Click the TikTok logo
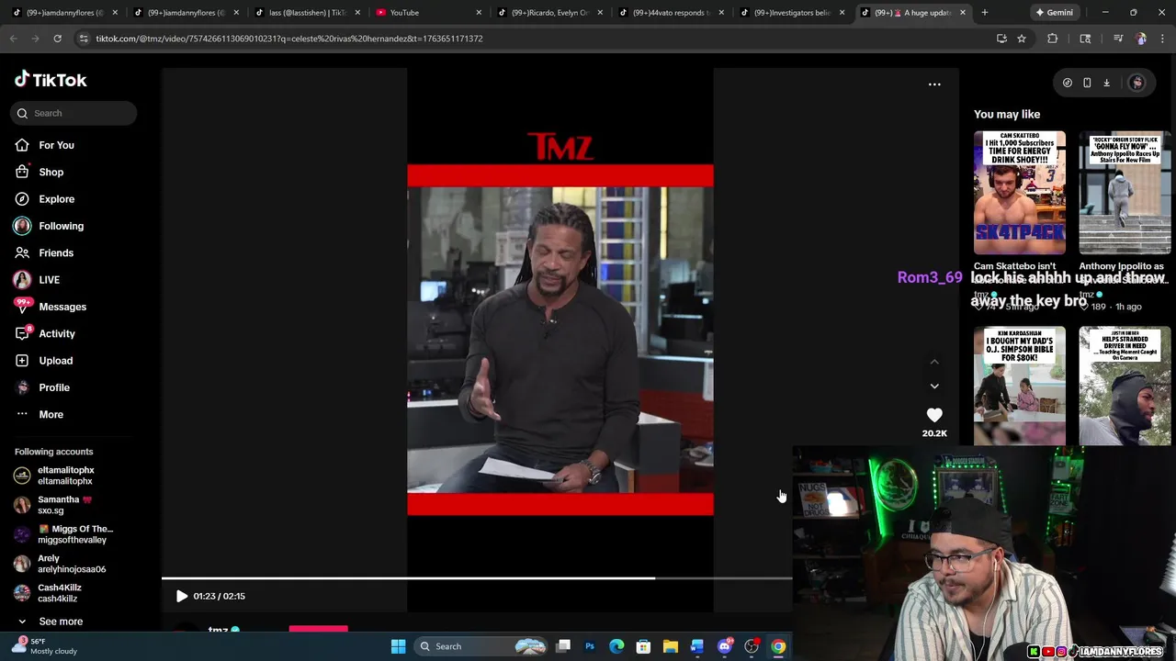This screenshot has width=1176, height=661. [51, 80]
